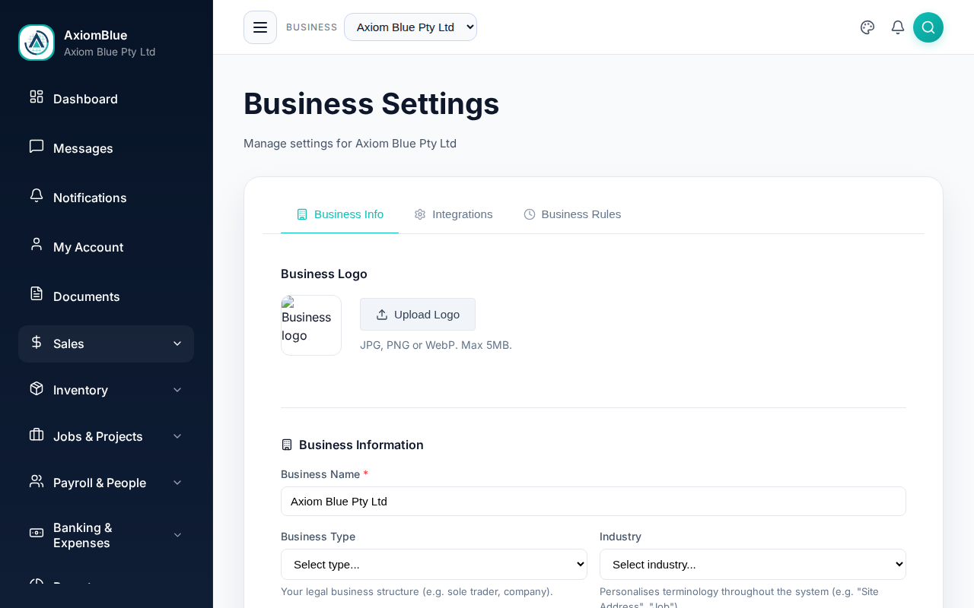Open Dashboard from the sidebar
The width and height of the screenshot is (974, 608).
click(106, 99)
